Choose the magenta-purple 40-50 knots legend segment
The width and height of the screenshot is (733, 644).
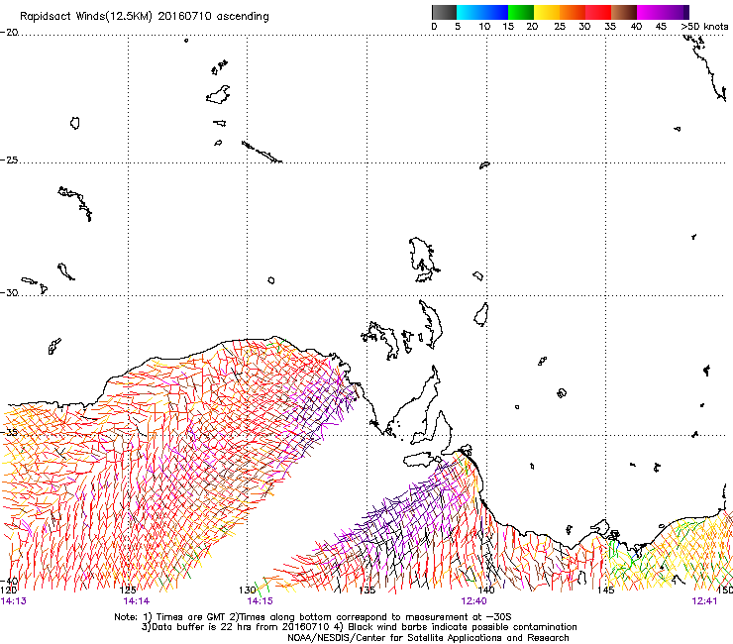pyautogui.click(x=663, y=12)
